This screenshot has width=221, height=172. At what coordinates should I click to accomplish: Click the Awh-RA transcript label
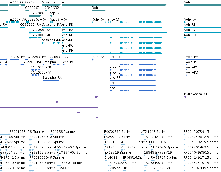[x=190, y=19]
